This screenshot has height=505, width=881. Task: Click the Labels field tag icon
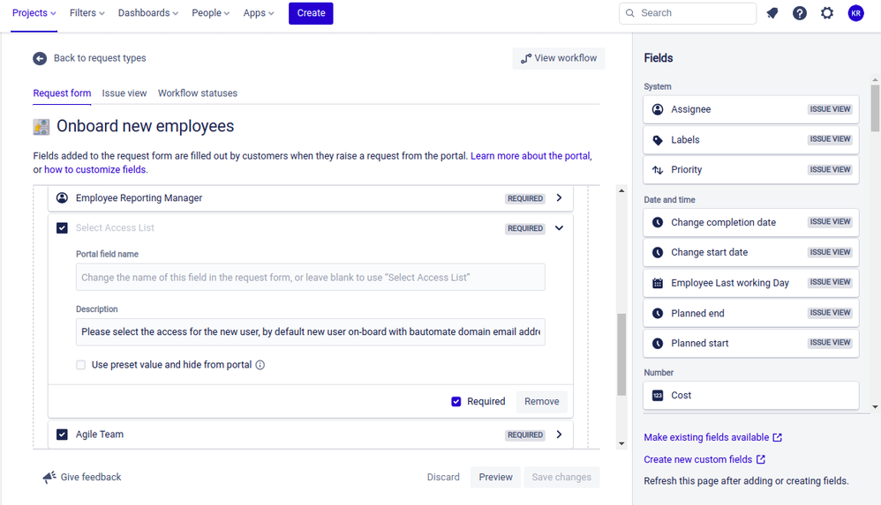click(658, 140)
